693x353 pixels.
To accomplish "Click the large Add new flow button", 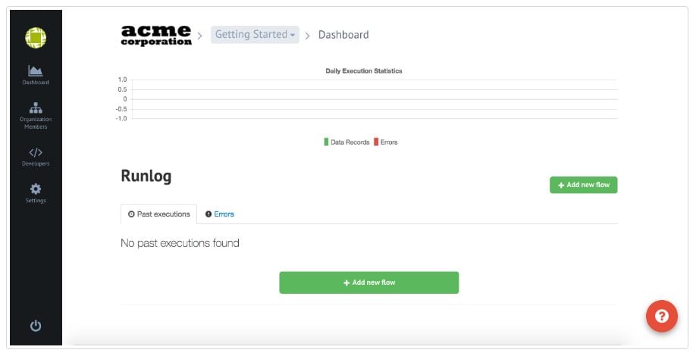I will click(369, 283).
